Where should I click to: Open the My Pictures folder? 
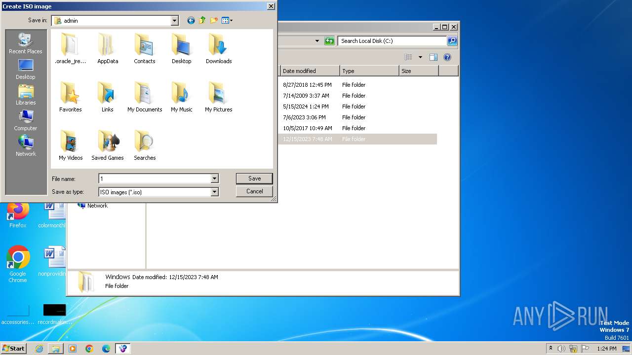tap(219, 97)
